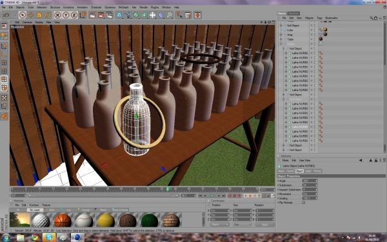387x242 pixels.
Task: Click the Undo arrow icon
Action: [6, 15]
